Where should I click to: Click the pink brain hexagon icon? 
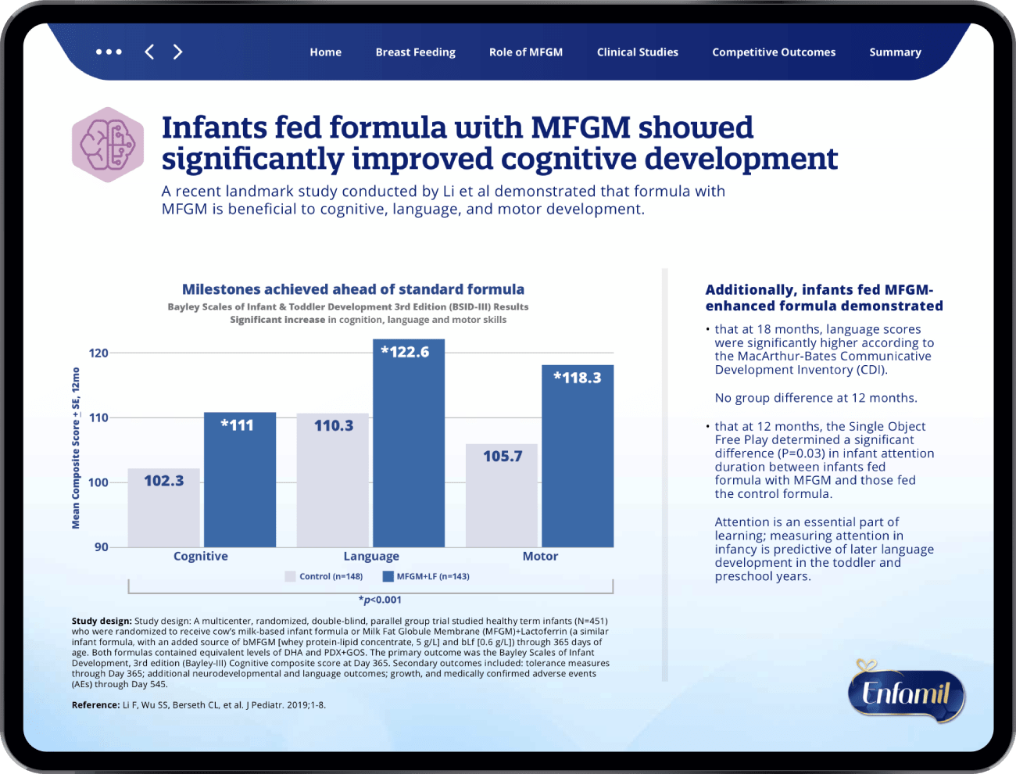pos(108,145)
